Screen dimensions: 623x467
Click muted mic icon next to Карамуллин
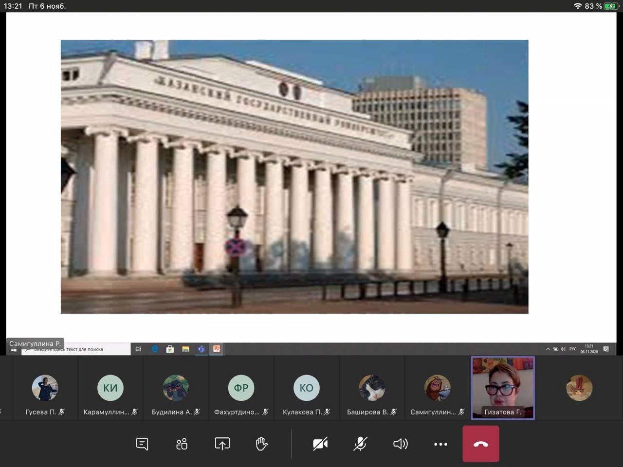point(134,412)
